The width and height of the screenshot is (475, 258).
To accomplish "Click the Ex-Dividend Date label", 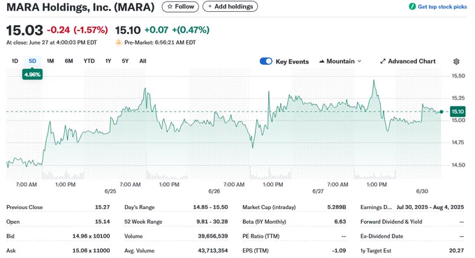I will (x=381, y=236).
